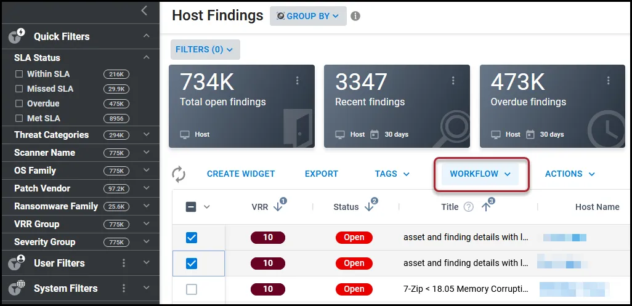
Task: Check the Missed SLA filter
Action: [x=19, y=89]
